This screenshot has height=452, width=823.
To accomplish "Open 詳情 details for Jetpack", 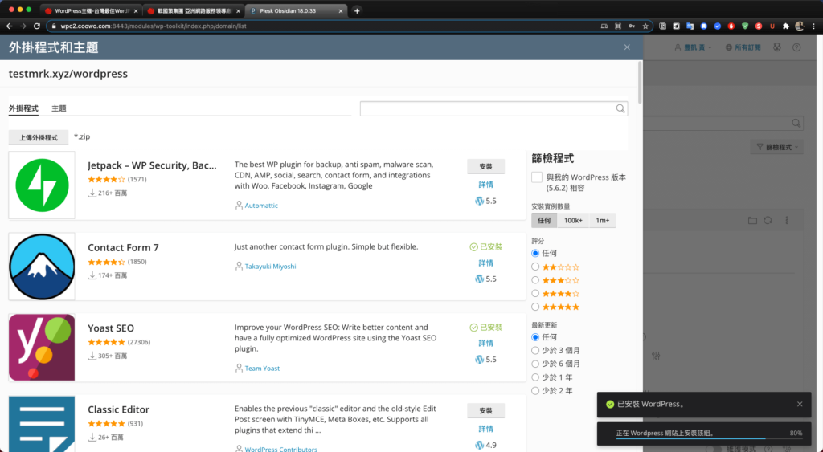I will click(x=485, y=185).
